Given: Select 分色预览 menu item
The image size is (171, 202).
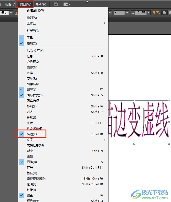Looking at the screenshot, I should [63, 62].
